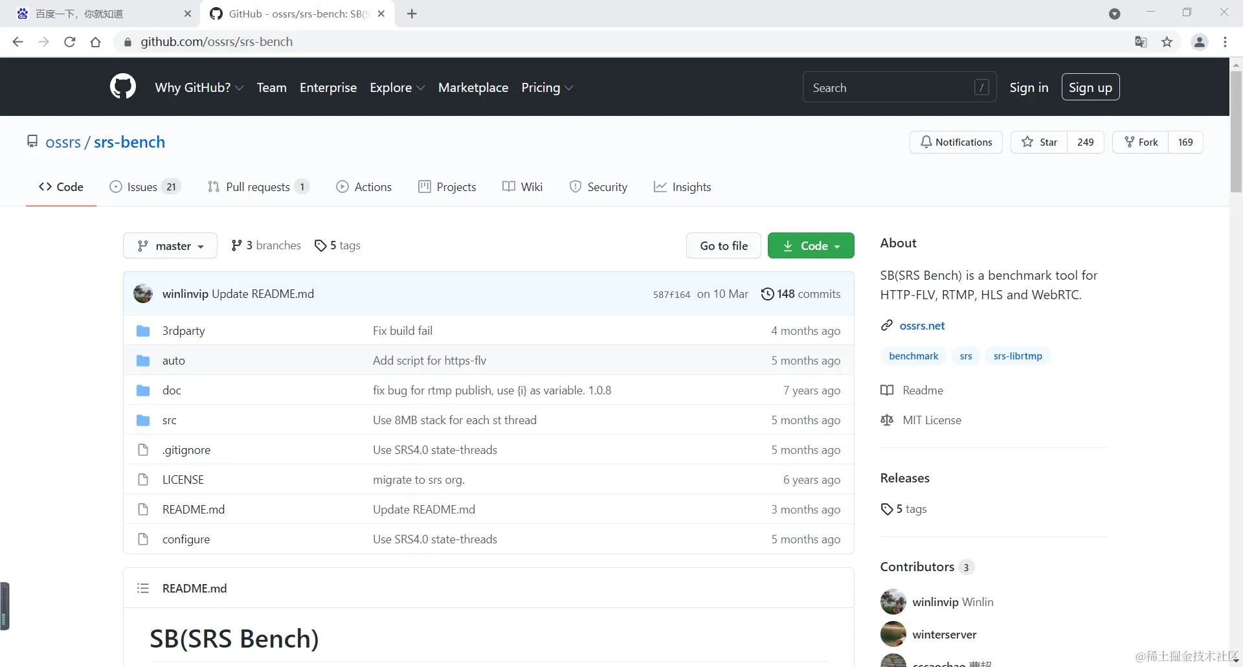
Task: Open the Team menu item
Action: point(271,87)
